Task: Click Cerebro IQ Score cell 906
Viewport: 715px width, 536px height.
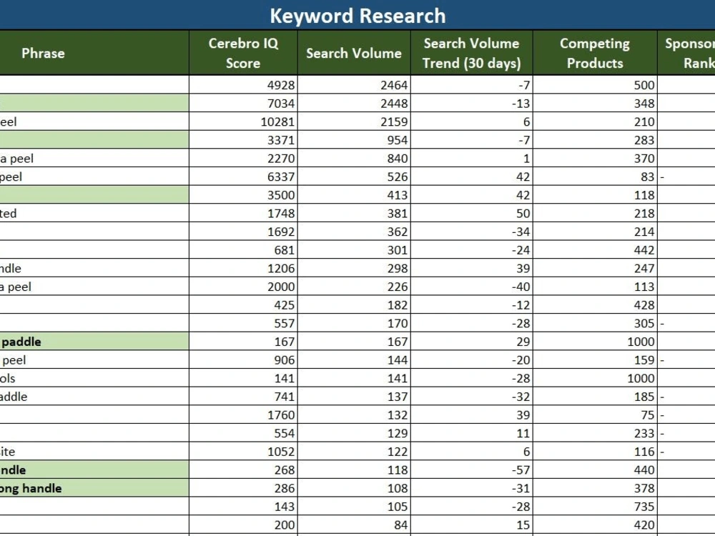Action: (243, 360)
